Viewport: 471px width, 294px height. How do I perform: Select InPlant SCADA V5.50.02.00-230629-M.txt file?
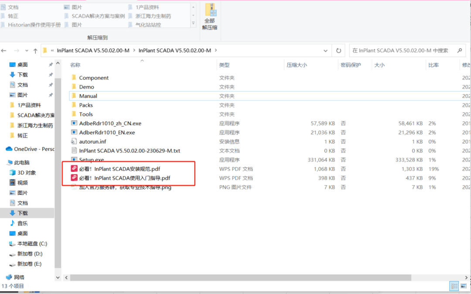coord(130,151)
